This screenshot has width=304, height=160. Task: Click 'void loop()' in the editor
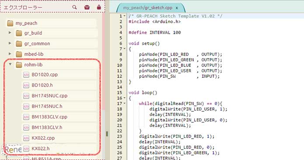point(143,93)
